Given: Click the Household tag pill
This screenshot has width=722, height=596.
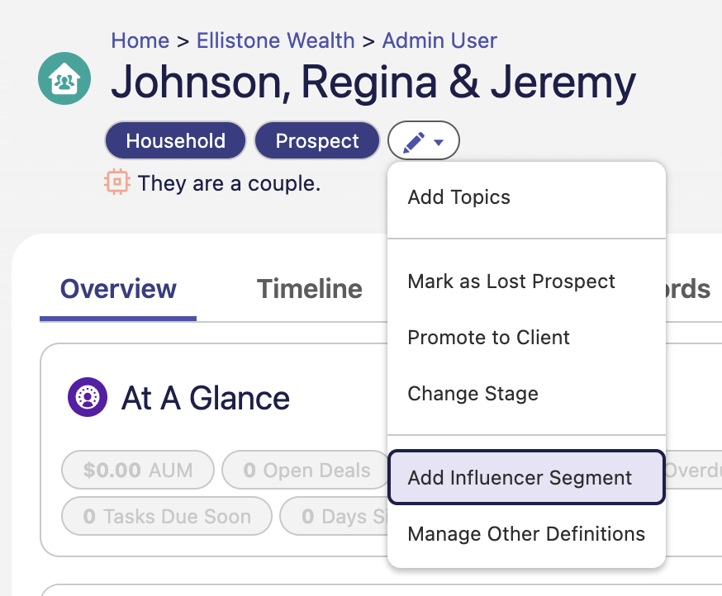Looking at the screenshot, I should (x=175, y=140).
